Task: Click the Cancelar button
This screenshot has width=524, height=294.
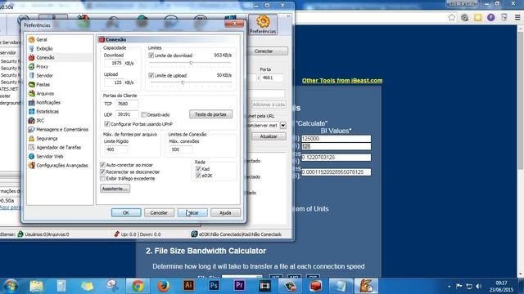Action: (x=159, y=212)
